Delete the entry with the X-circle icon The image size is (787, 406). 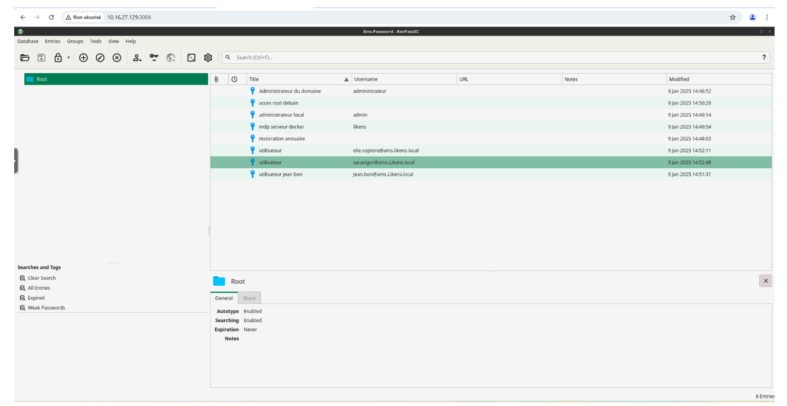tap(117, 58)
